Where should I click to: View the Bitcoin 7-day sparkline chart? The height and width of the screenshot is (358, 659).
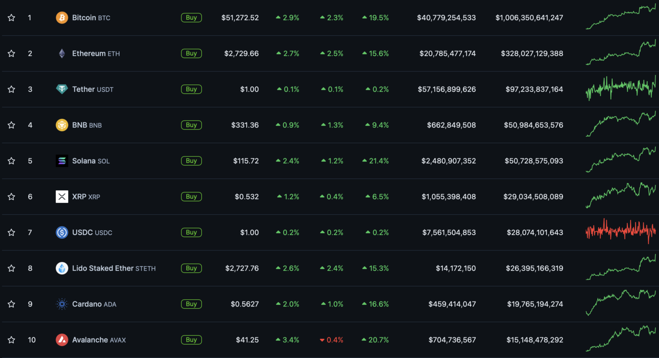pos(620,18)
